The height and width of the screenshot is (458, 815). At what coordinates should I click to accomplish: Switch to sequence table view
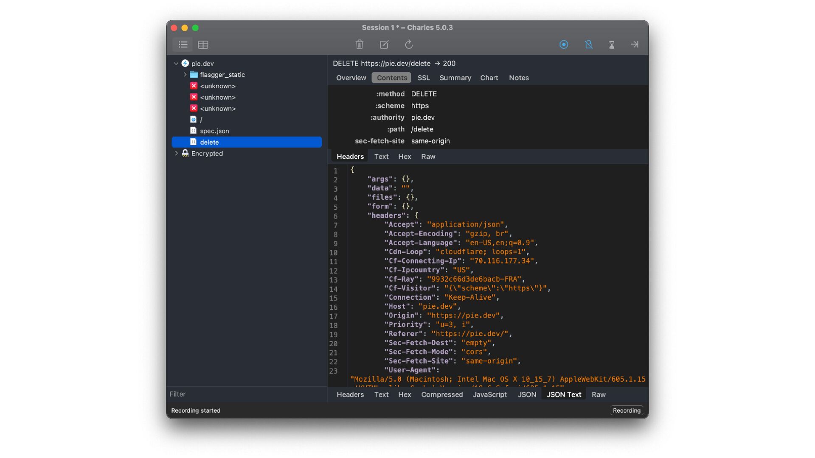(x=203, y=45)
